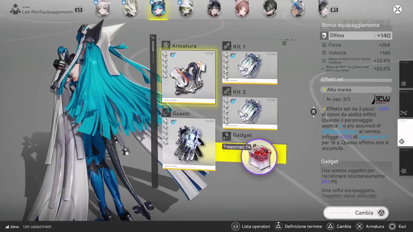
Task: Open the bottom star tab on right sidebar
Action: coord(406,162)
